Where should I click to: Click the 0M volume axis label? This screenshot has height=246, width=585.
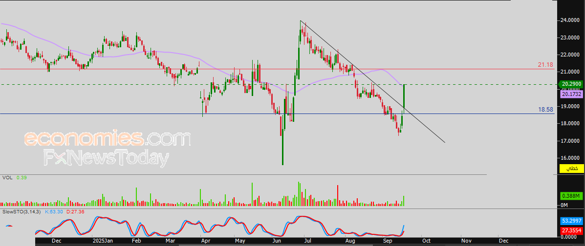[564, 205]
